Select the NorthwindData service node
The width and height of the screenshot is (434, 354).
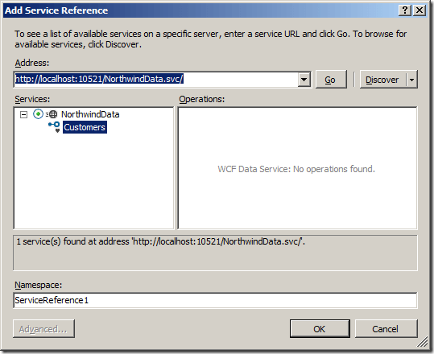click(x=90, y=114)
